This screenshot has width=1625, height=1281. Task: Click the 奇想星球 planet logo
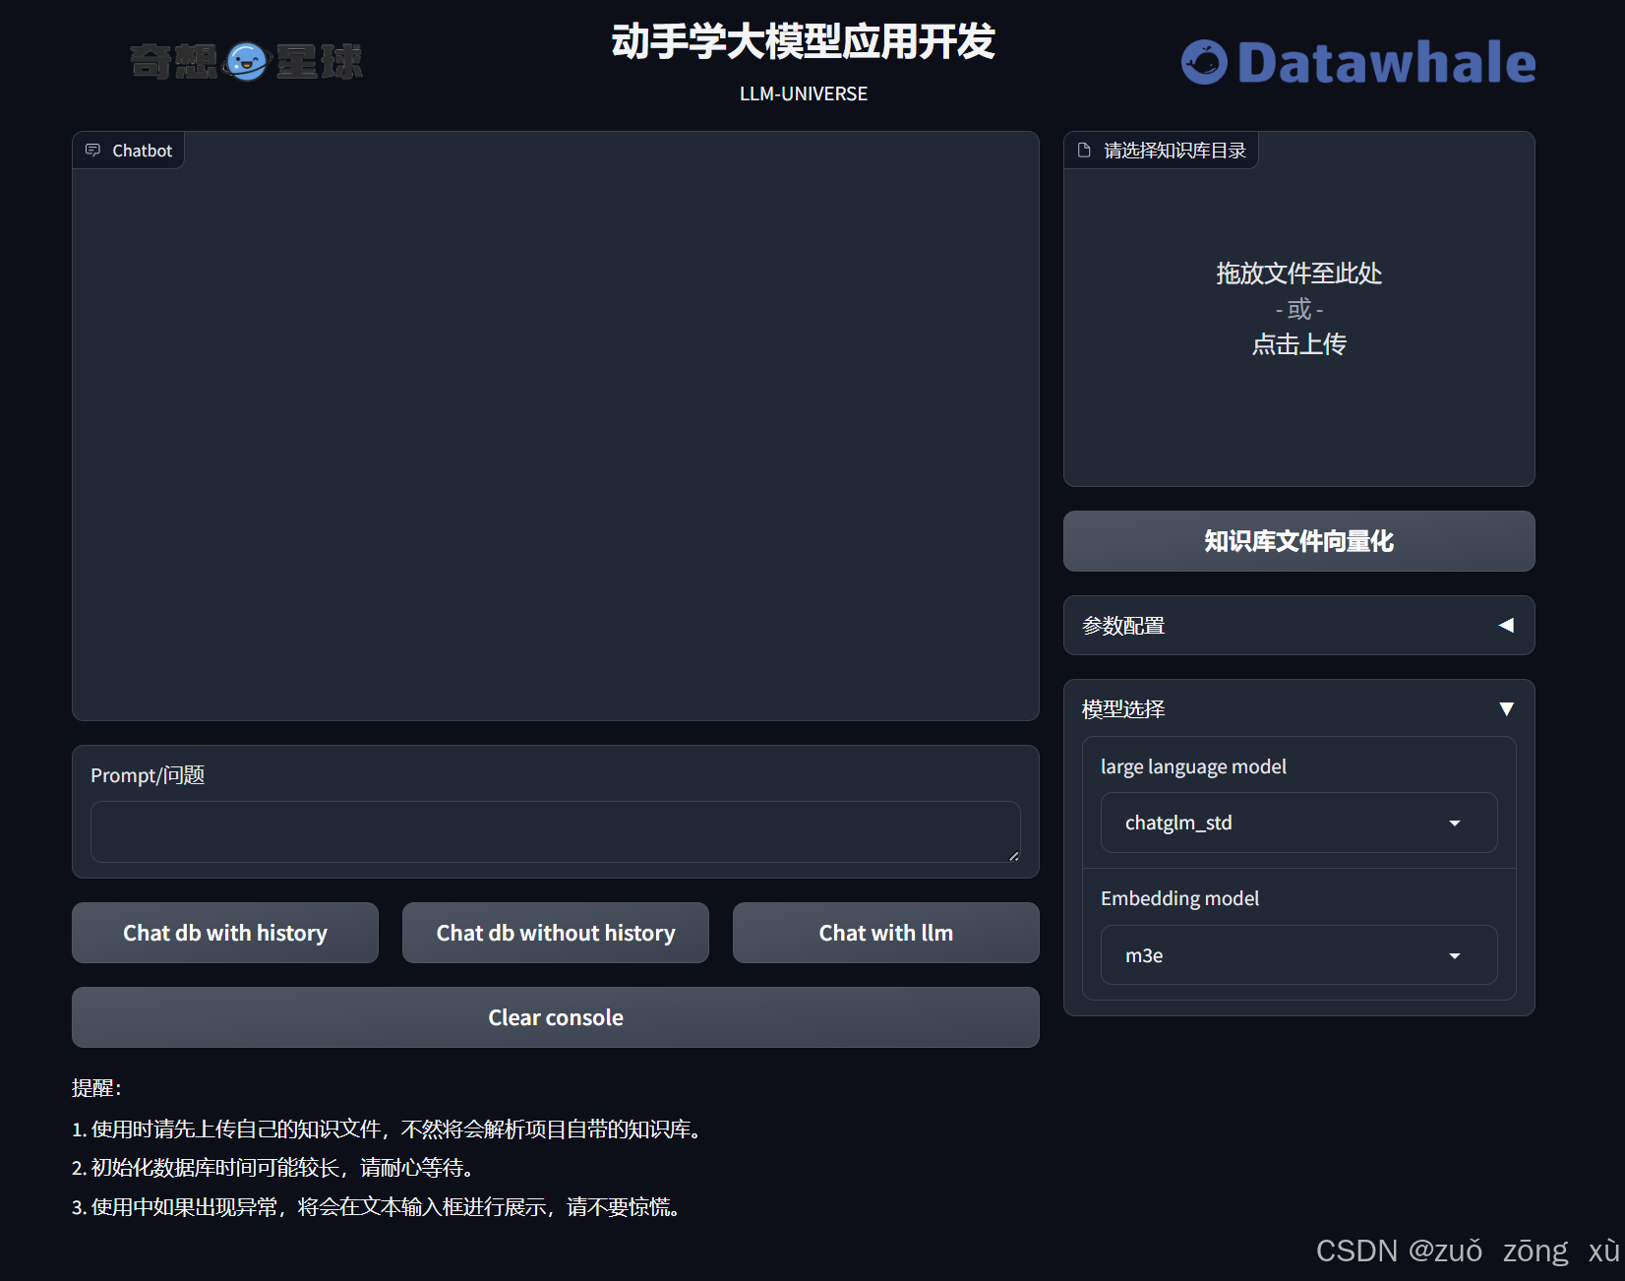coord(246,61)
